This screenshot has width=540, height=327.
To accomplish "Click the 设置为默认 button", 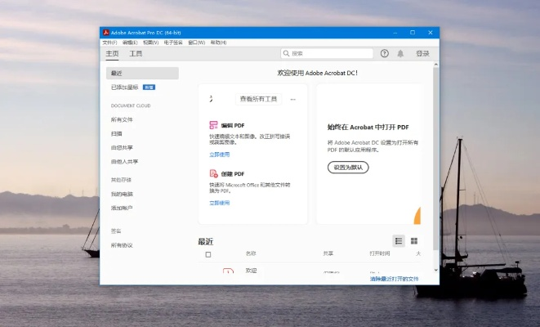I will pyautogui.click(x=348, y=168).
